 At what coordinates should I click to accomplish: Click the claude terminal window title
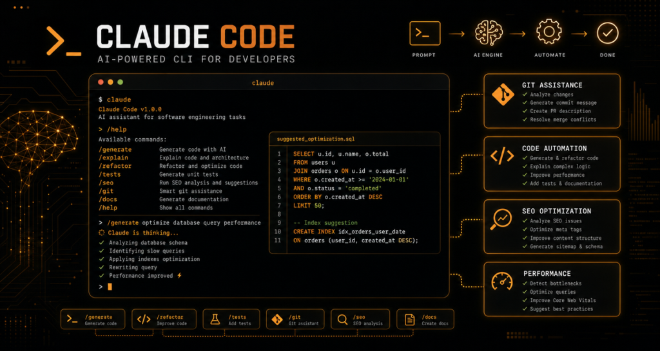[x=263, y=83]
